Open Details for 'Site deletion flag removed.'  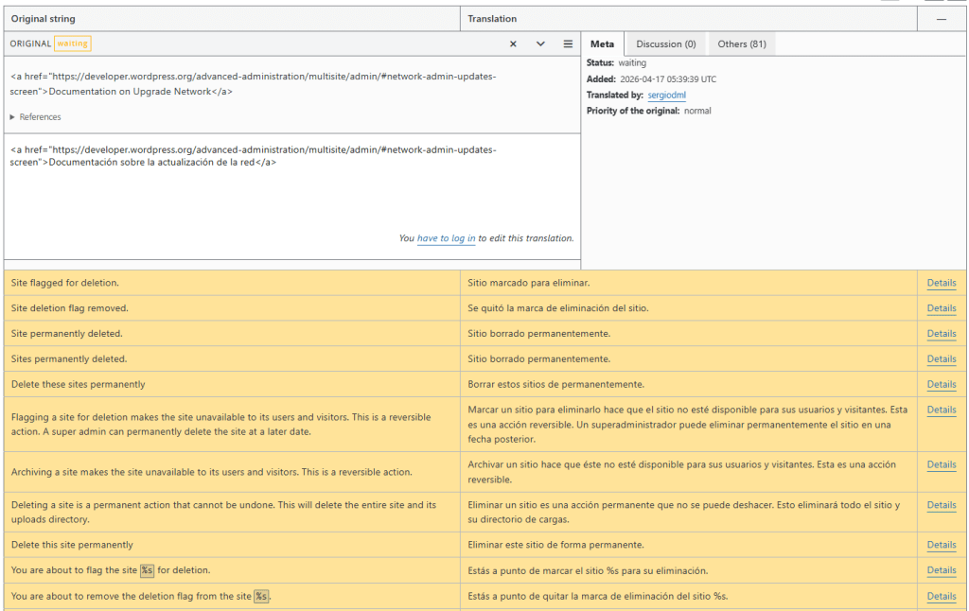pos(941,308)
